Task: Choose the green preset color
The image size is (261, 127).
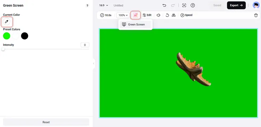Action: tap(7, 36)
